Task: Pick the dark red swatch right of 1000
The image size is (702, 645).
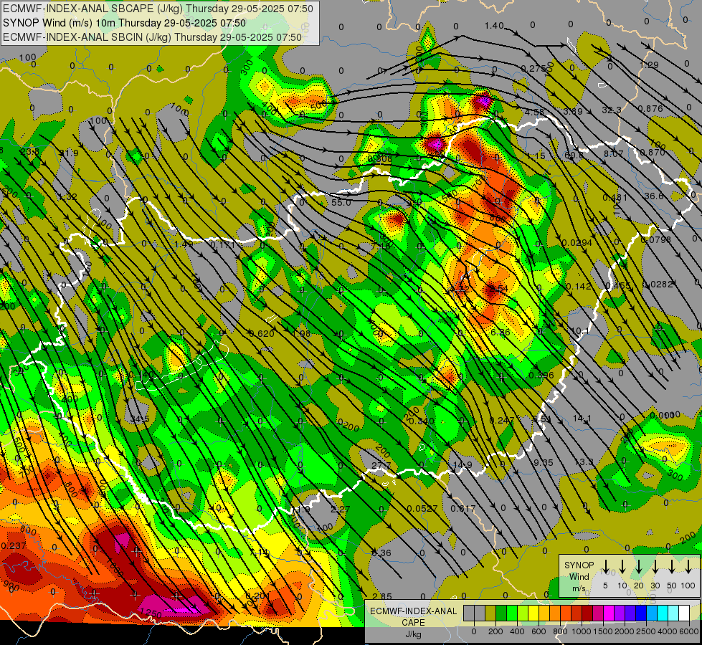Action: [587, 613]
